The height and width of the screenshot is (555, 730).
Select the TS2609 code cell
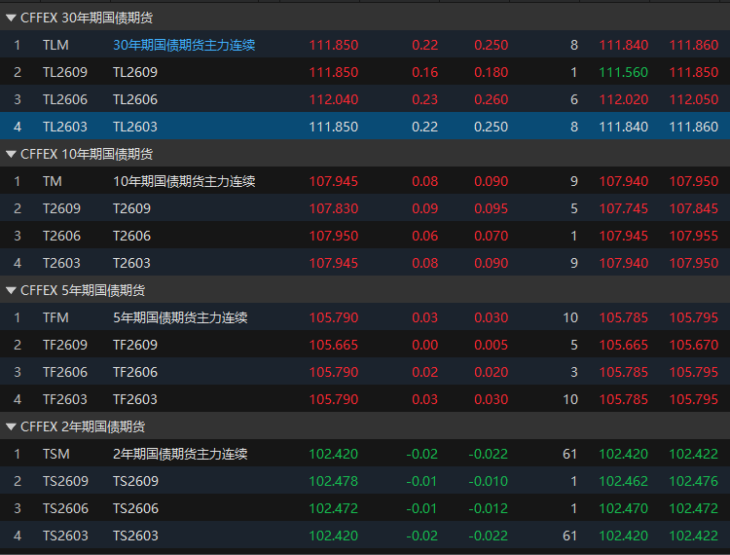click(65, 481)
